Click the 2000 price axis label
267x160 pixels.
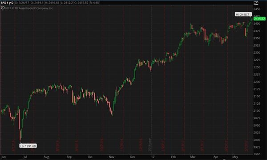pos(257,140)
